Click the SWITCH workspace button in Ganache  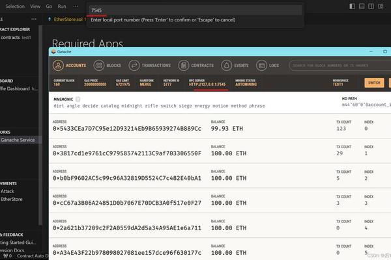[374, 83]
